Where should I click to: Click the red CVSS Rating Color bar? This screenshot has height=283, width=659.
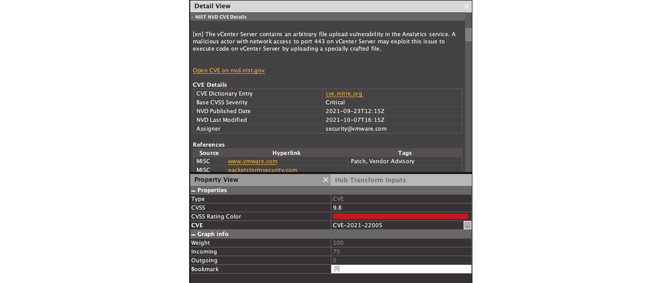point(401,216)
